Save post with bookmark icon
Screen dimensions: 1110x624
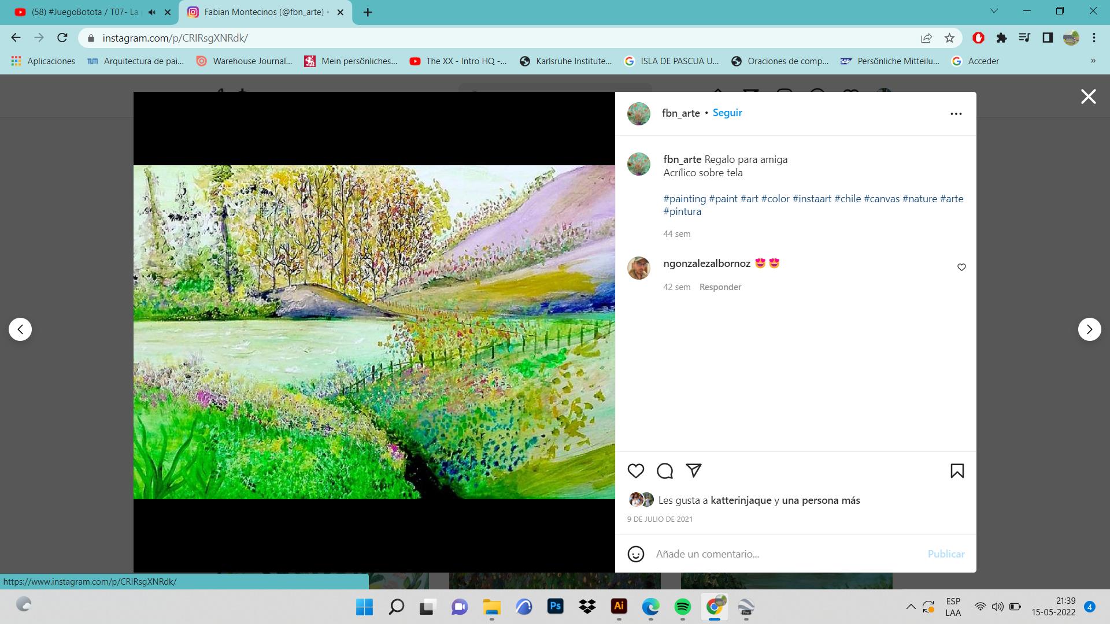click(x=957, y=471)
